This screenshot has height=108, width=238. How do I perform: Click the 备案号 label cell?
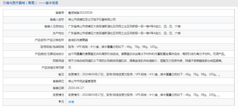(x=60, y=13)
